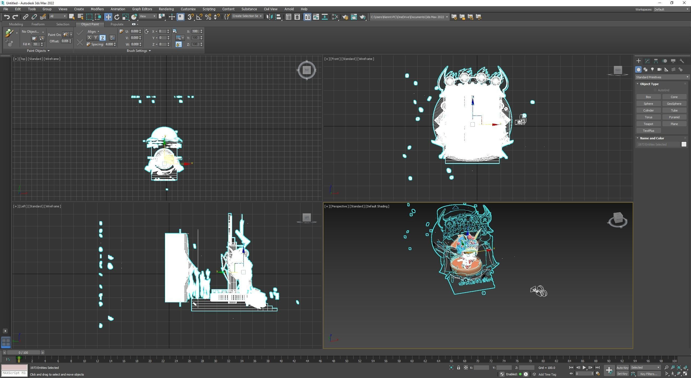Toggle the Z align axis button
This screenshot has width=691, height=378.
(x=102, y=38)
